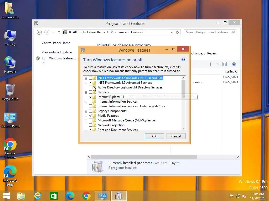
Task: Expand the Hyper-V tree node
Action: tap(86, 92)
